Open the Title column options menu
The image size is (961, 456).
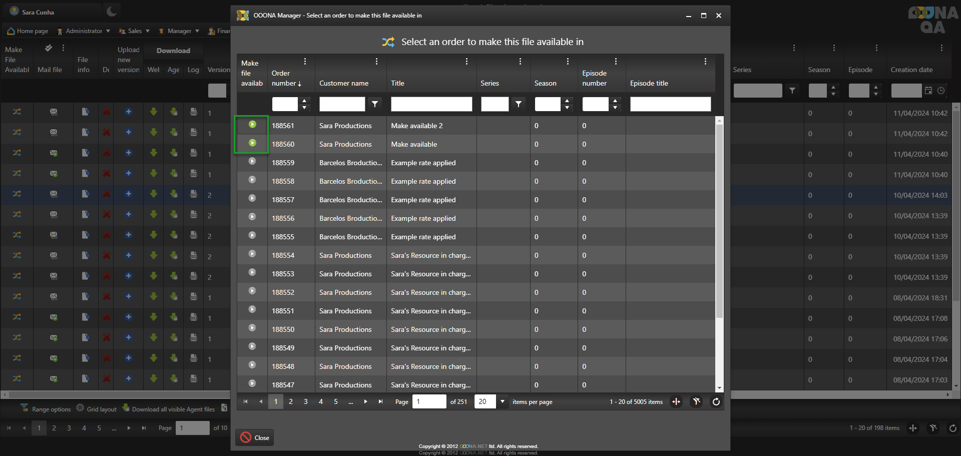pyautogui.click(x=466, y=62)
